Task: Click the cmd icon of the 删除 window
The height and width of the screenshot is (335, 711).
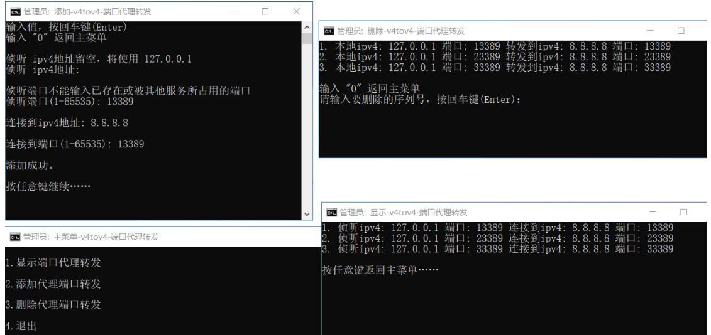Action: [329, 31]
